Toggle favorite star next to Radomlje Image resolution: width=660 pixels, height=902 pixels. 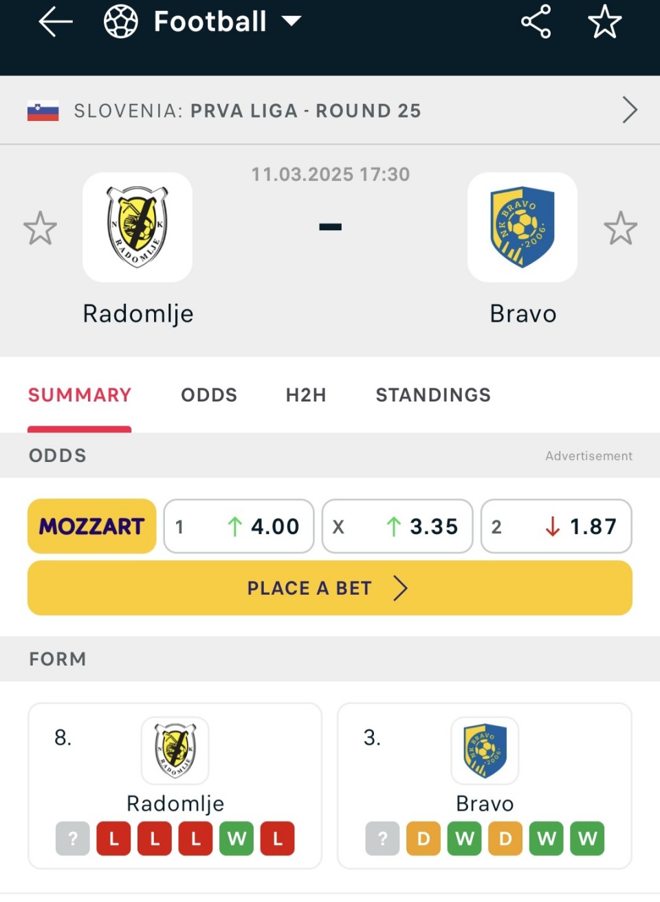[40, 228]
